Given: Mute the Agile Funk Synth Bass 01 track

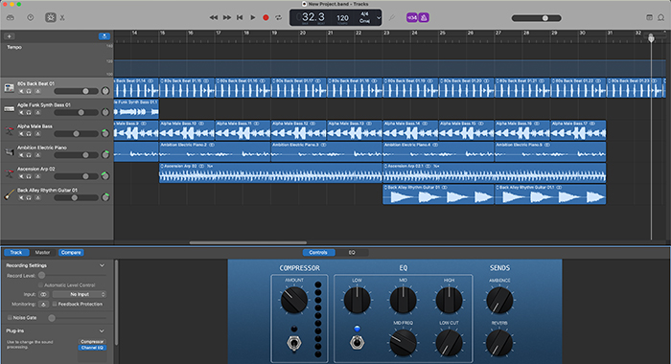Looking at the screenshot, I should point(21,112).
